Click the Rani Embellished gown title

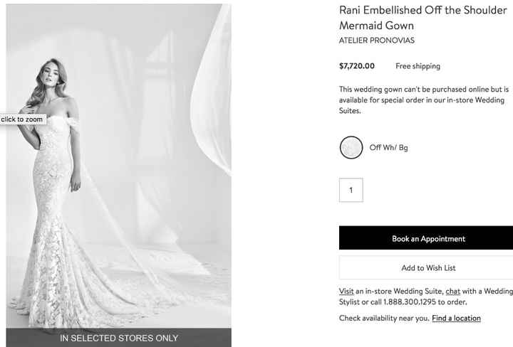pos(423,18)
